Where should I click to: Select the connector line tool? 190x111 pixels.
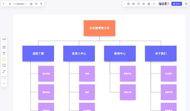point(4,71)
